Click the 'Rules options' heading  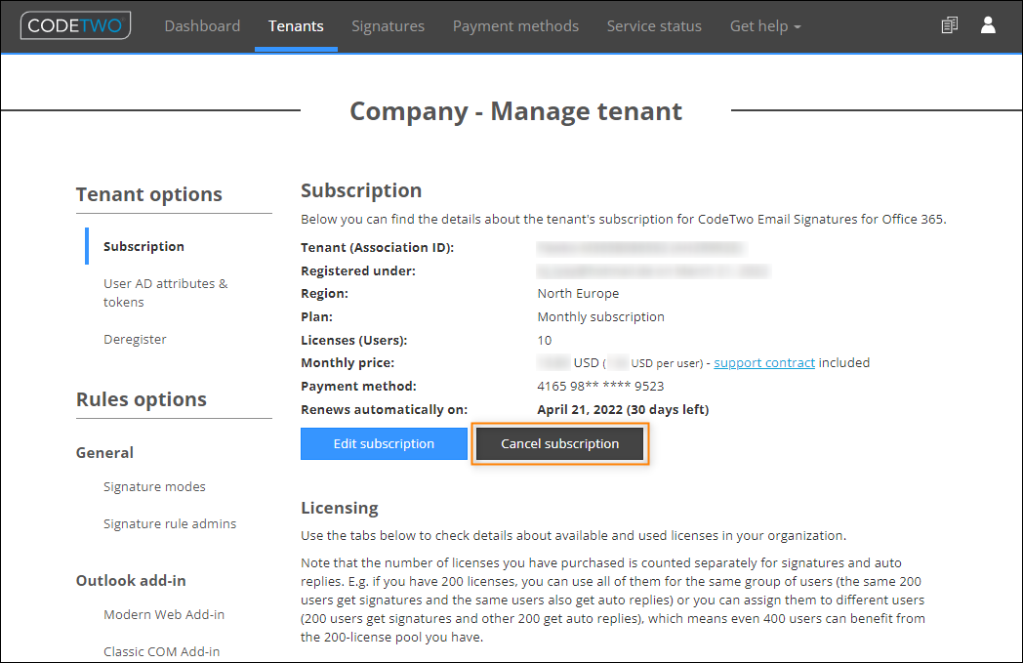click(141, 399)
